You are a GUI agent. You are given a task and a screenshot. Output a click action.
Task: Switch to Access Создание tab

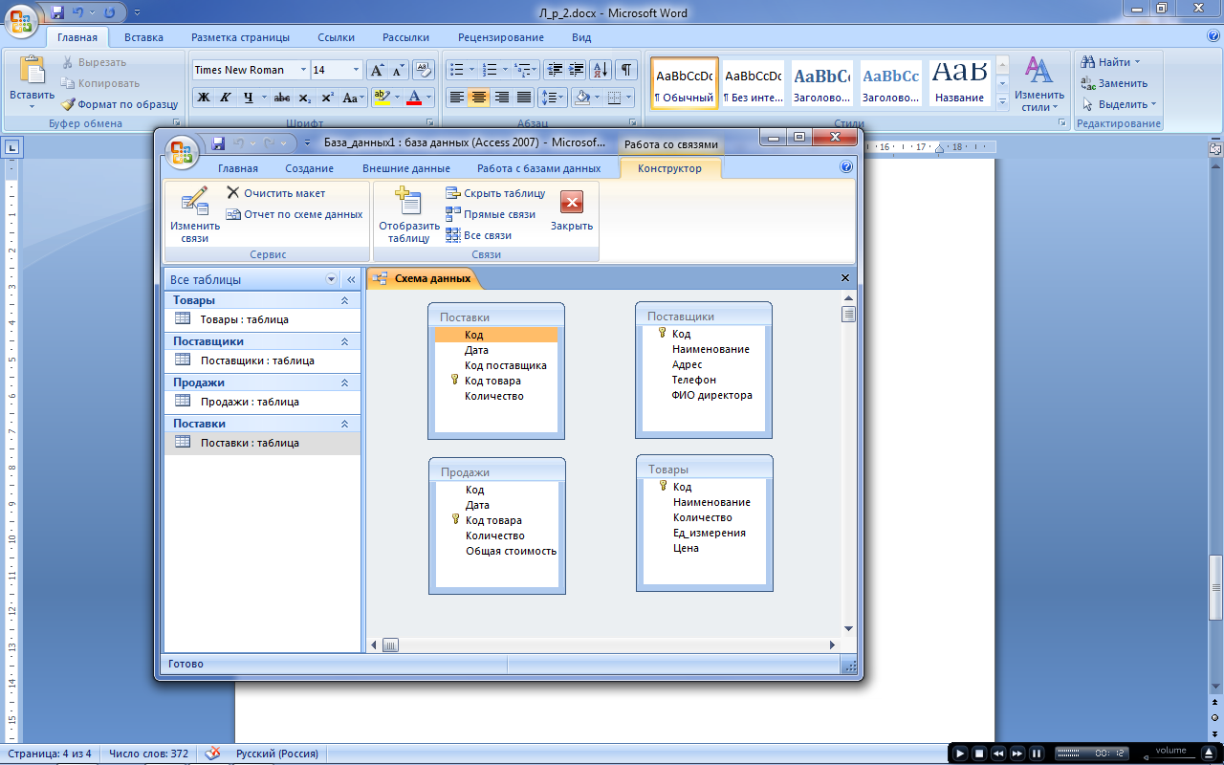point(309,168)
